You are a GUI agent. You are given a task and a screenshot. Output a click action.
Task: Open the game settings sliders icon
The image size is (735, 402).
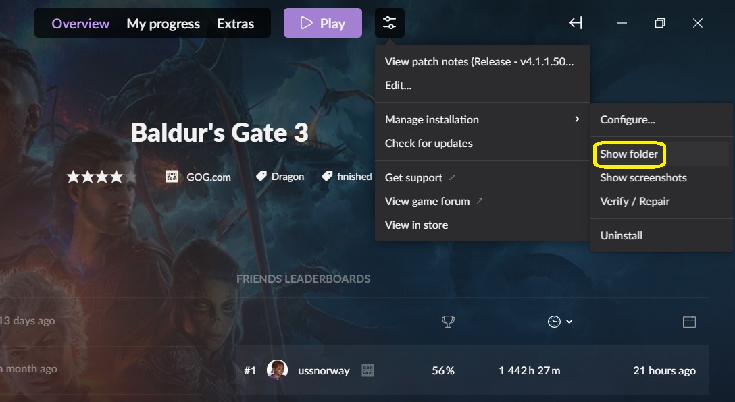(389, 23)
